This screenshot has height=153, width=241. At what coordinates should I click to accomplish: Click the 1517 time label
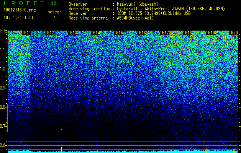[x=164, y=33]
